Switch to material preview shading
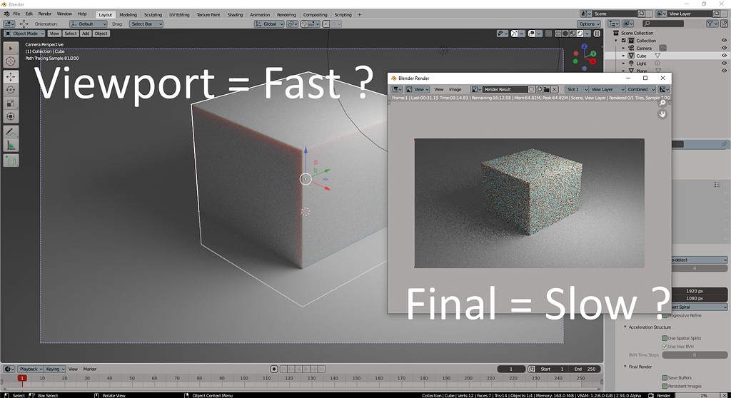This screenshot has width=731, height=398. (x=573, y=34)
